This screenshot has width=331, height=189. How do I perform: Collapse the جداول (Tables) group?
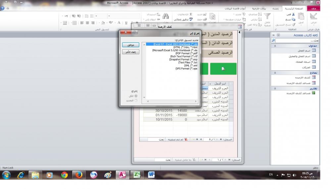[x=275, y=46]
